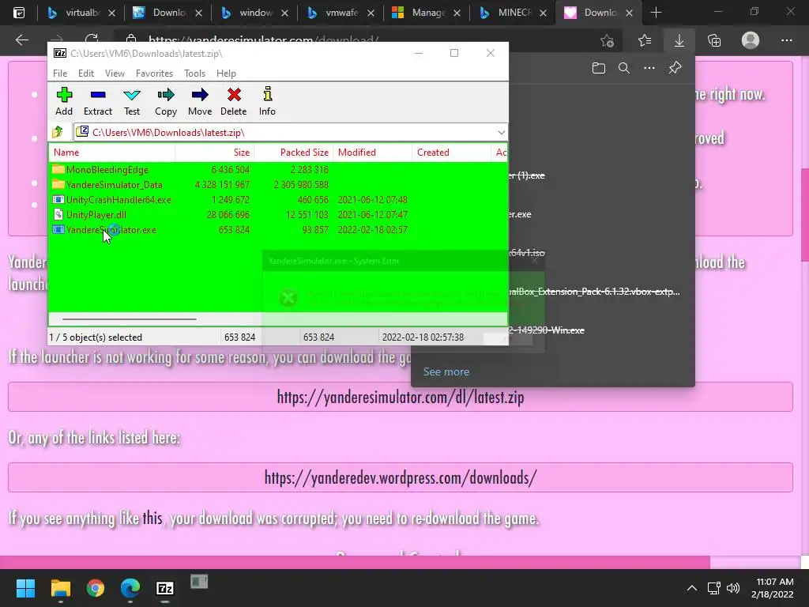
Task: Click See more in downloads panel
Action: pos(446,371)
